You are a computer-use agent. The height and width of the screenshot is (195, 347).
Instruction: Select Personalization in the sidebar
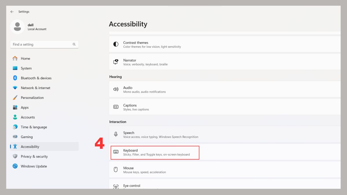point(44,98)
